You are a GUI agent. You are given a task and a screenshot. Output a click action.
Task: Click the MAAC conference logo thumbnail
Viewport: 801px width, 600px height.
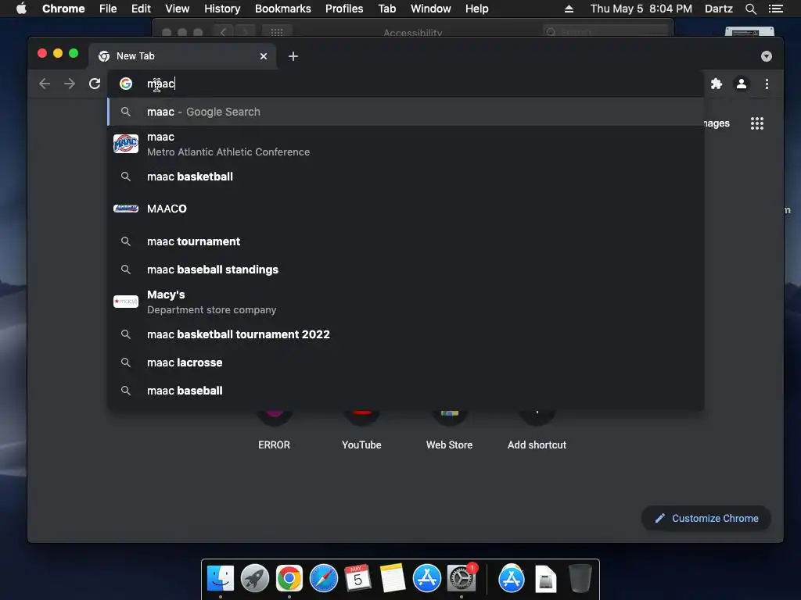[x=126, y=144]
